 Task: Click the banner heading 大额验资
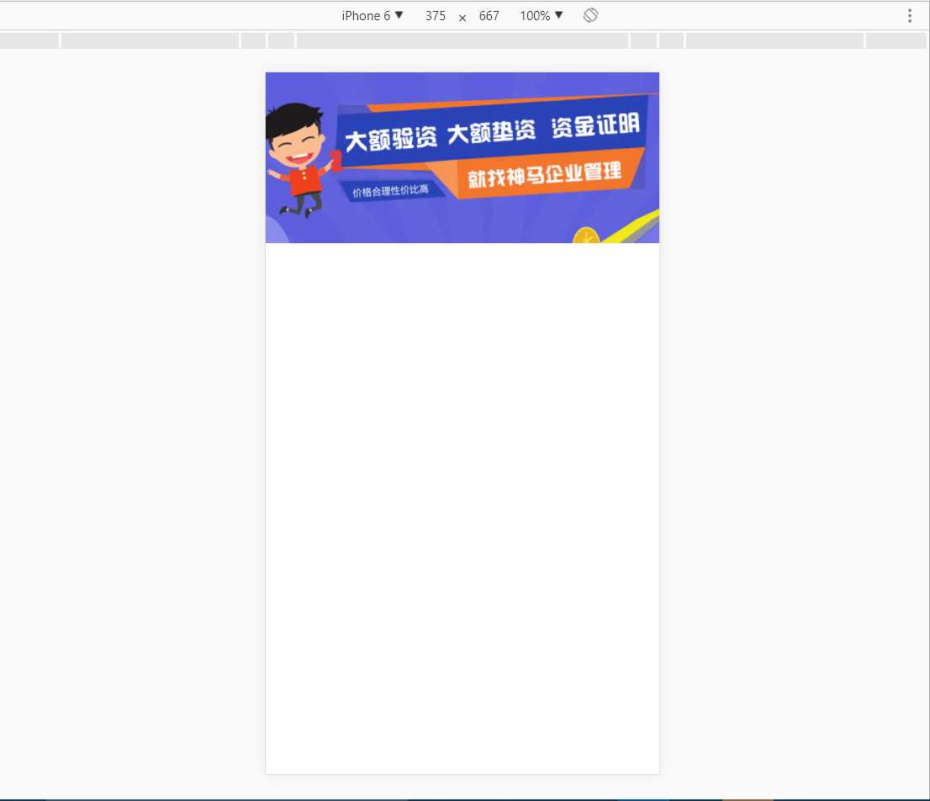391,139
